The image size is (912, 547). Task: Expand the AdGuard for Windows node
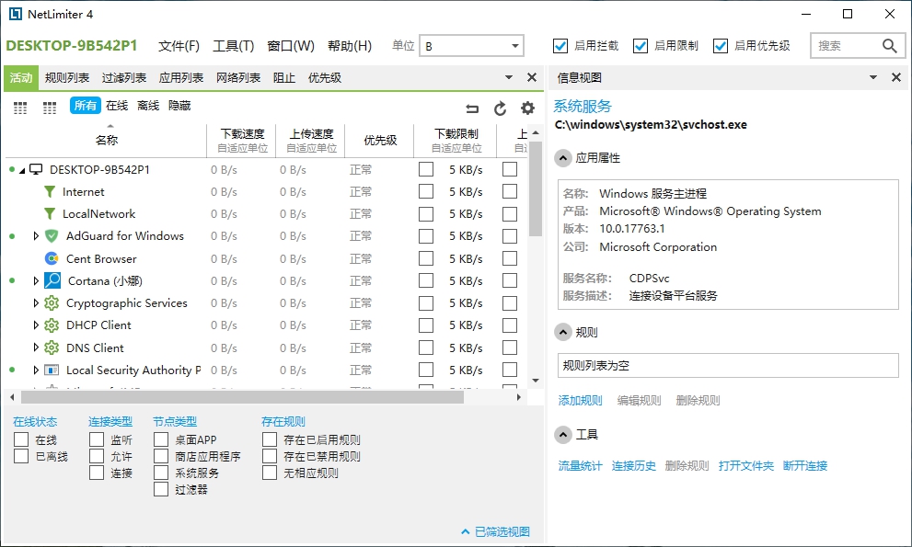36,236
